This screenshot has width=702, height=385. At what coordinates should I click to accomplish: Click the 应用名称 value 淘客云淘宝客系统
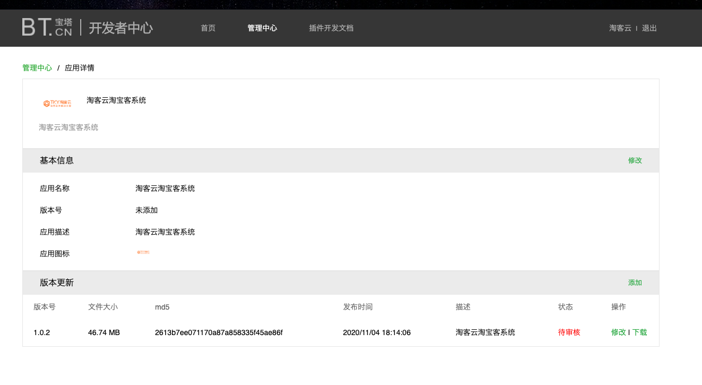click(x=165, y=189)
